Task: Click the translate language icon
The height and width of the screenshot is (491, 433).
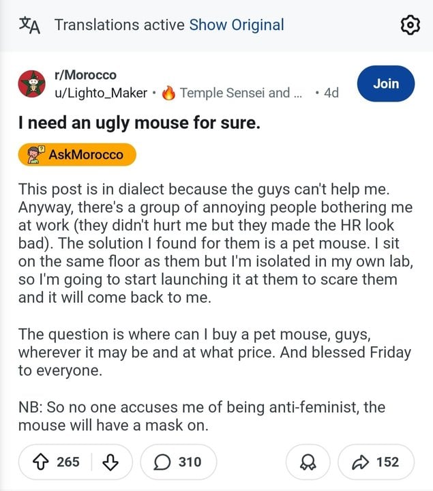Action: 28,25
